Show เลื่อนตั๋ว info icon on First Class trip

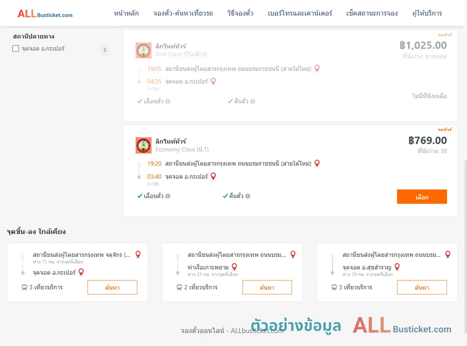[168, 101]
